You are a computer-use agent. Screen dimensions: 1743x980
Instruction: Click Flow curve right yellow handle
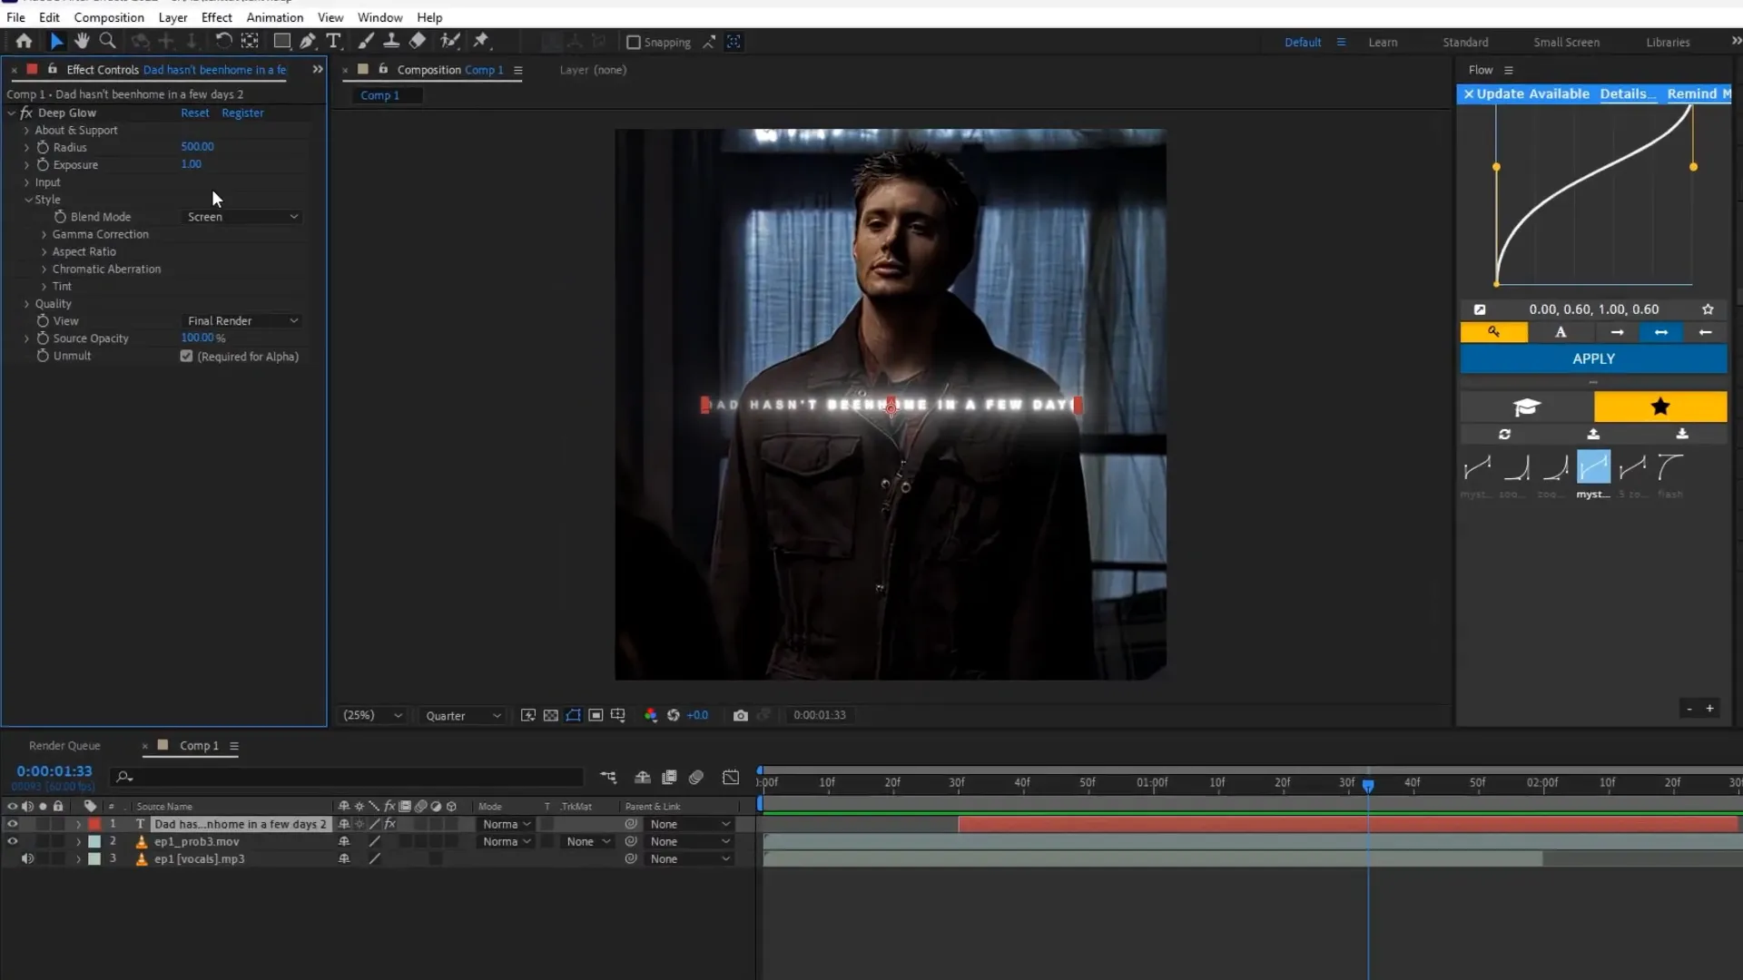coord(1693,167)
